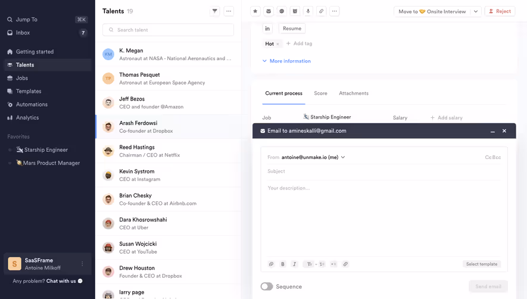This screenshot has height=299, width=527.
Task: Open the Resume button
Action: [x=292, y=29]
